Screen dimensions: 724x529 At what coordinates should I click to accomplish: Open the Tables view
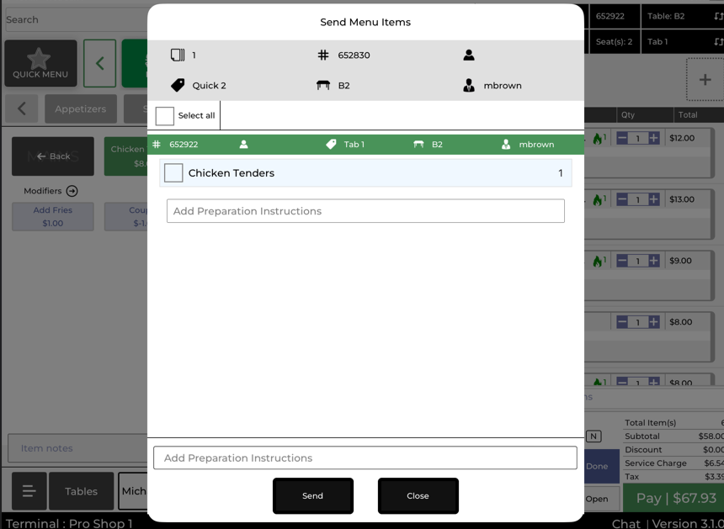click(x=81, y=491)
